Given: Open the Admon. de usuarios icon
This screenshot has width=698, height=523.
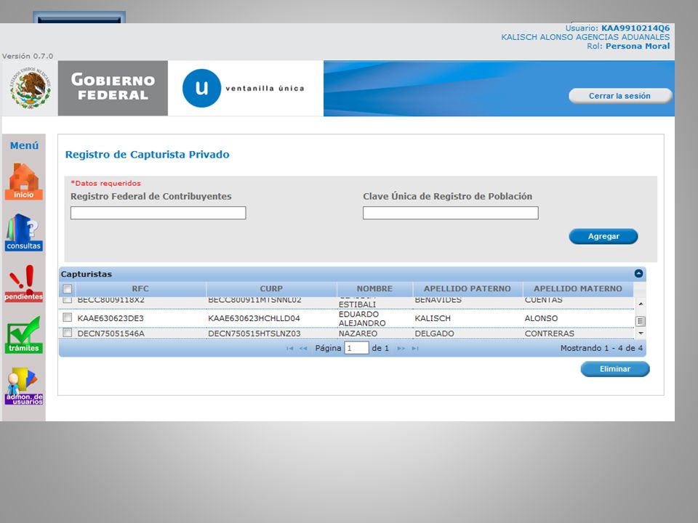Looking at the screenshot, I should tap(24, 386).
